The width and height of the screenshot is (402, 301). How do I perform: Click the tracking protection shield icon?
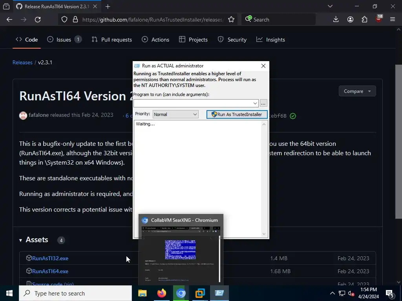tap(64, 20)
